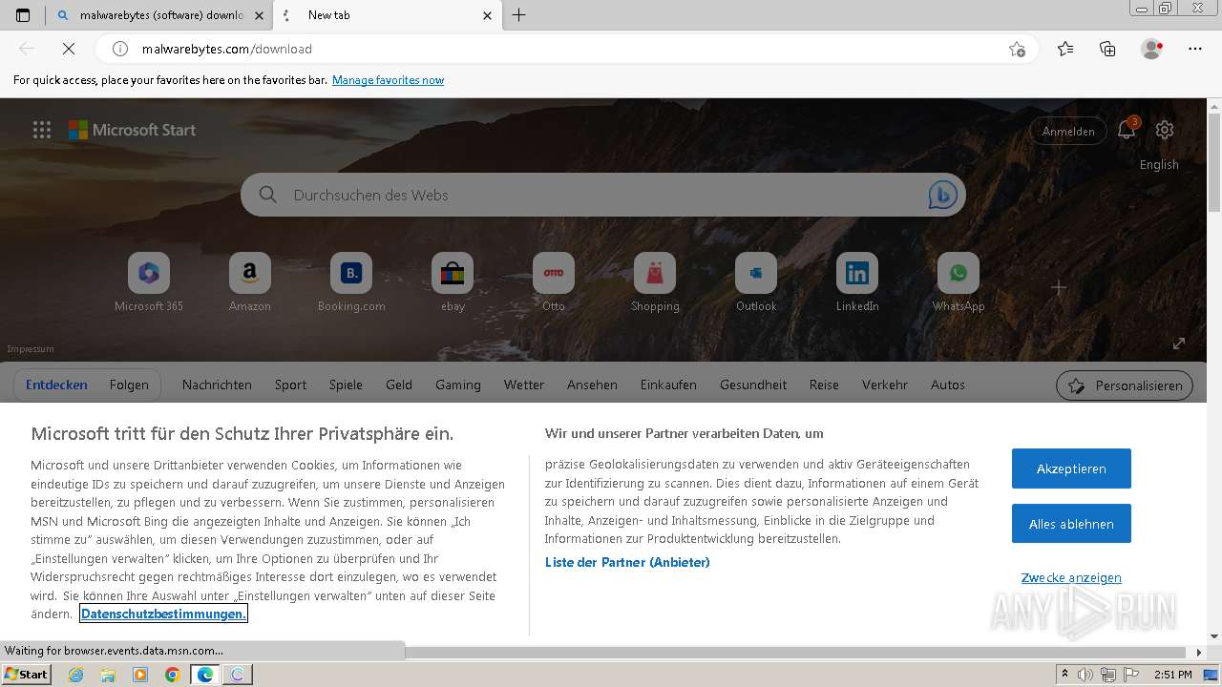This screenshot has height=687, width=1222.
Task: Open the Ansehen category
Action: (592, 385)
